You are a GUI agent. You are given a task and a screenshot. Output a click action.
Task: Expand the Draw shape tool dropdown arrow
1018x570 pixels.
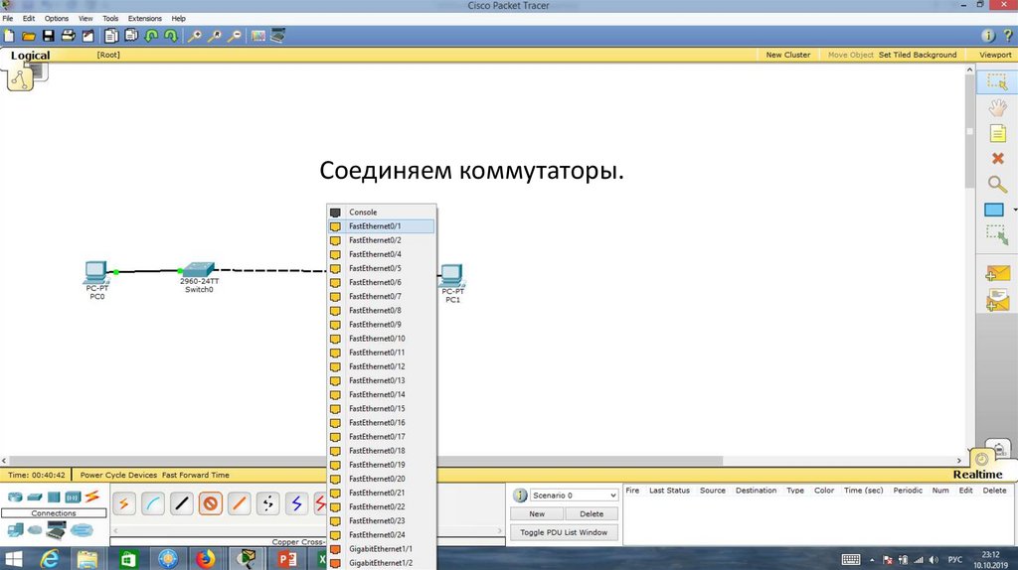coord(1014,210)
